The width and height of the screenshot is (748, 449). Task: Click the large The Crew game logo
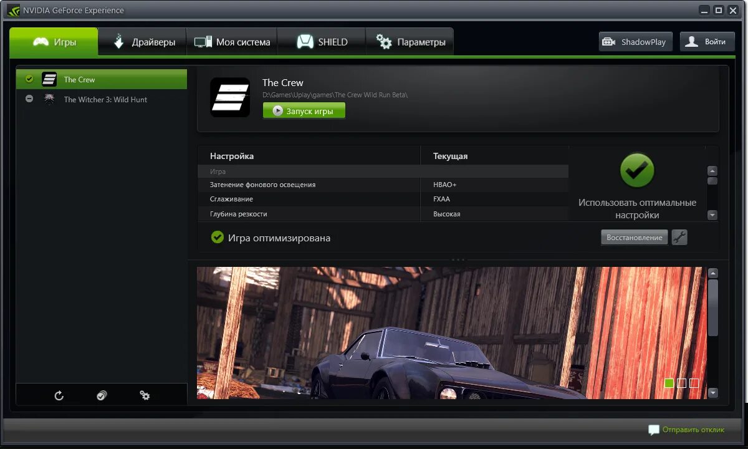tap(230, 97)
